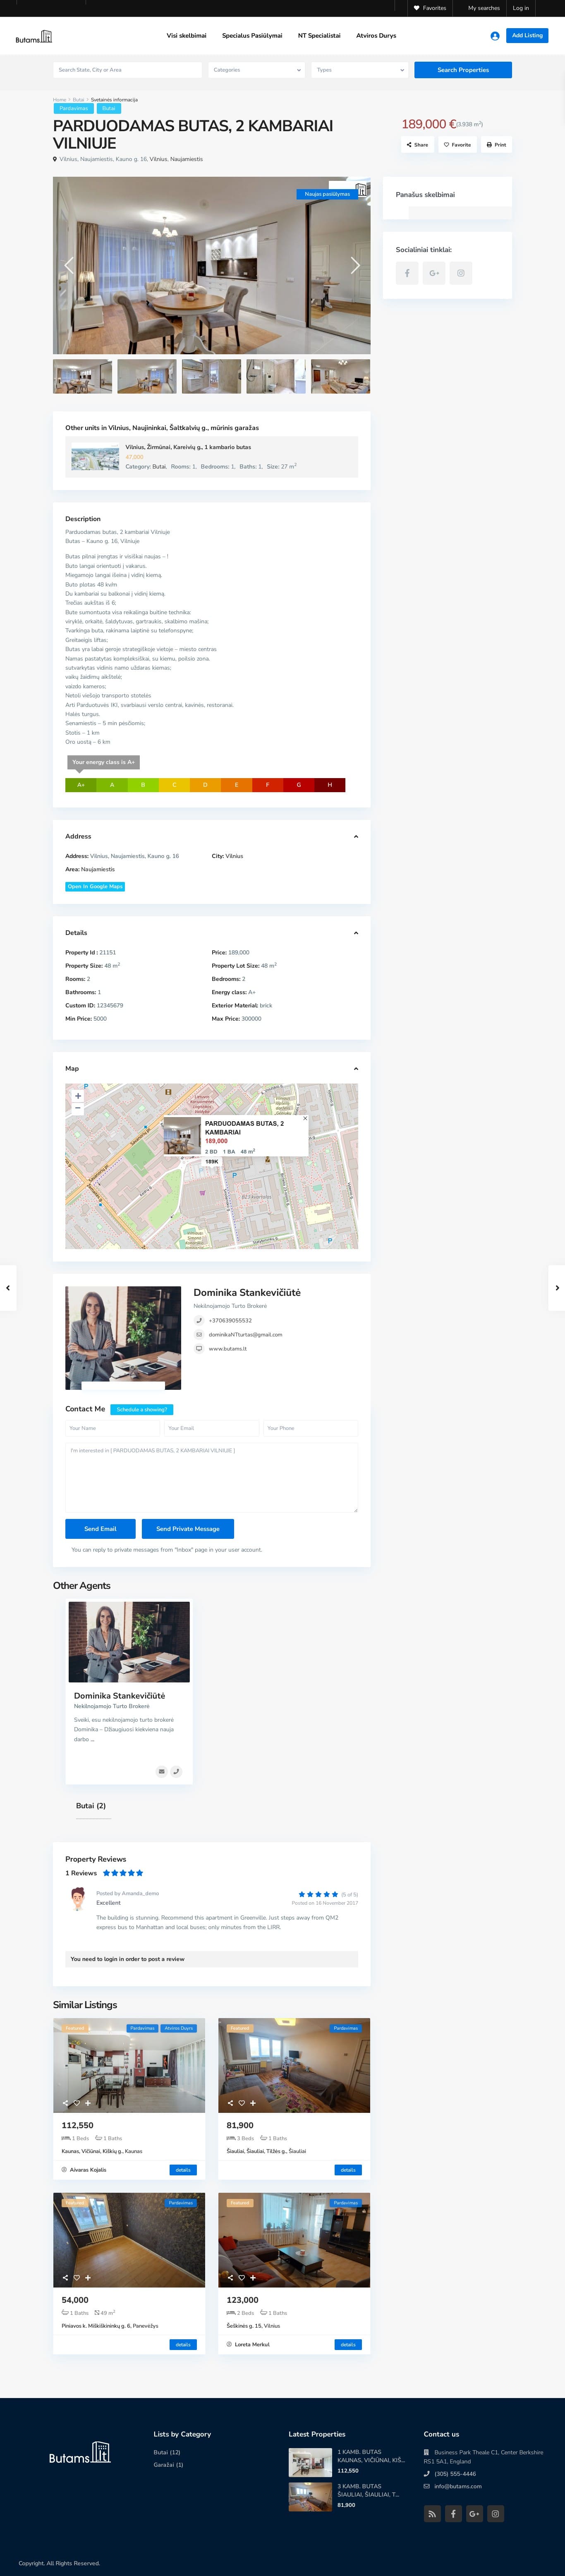Share the 81,900 listing card
The image size is (565, 2576).
[x=231, y=2103]
